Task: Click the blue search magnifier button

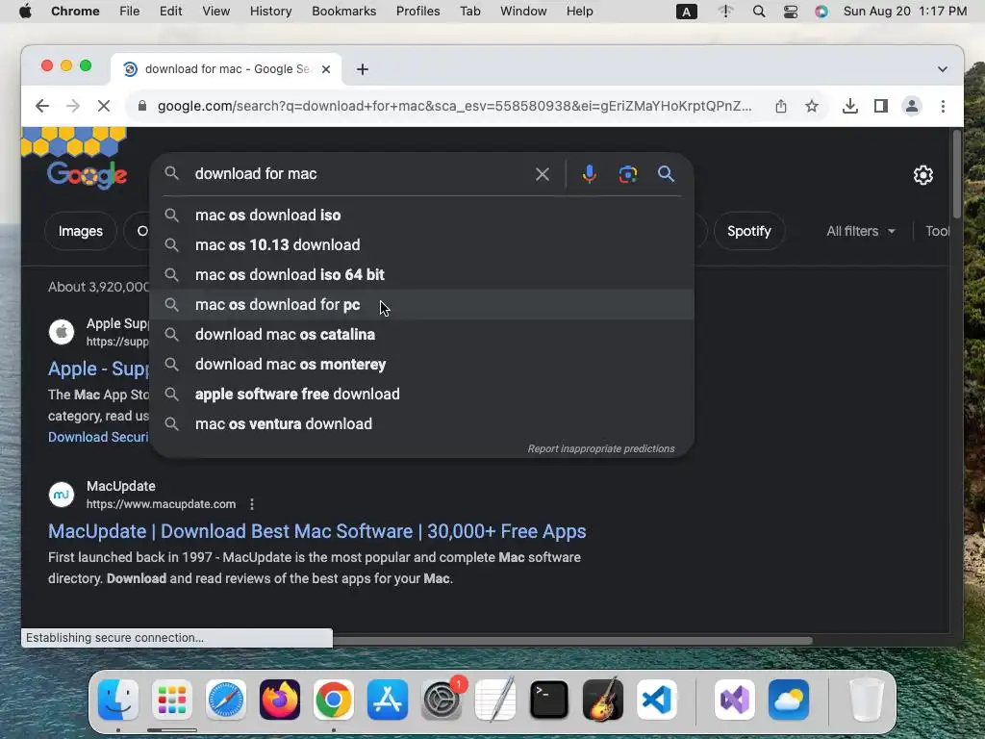Action: pyautogui.click(x=667, y=174)
